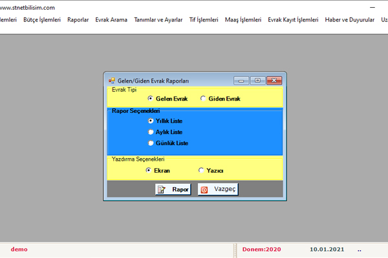Image resolution: width=388 pixels, height=258 pixels.
Task: Click the Rapor Seçenekleri group label
Action: 136,111
